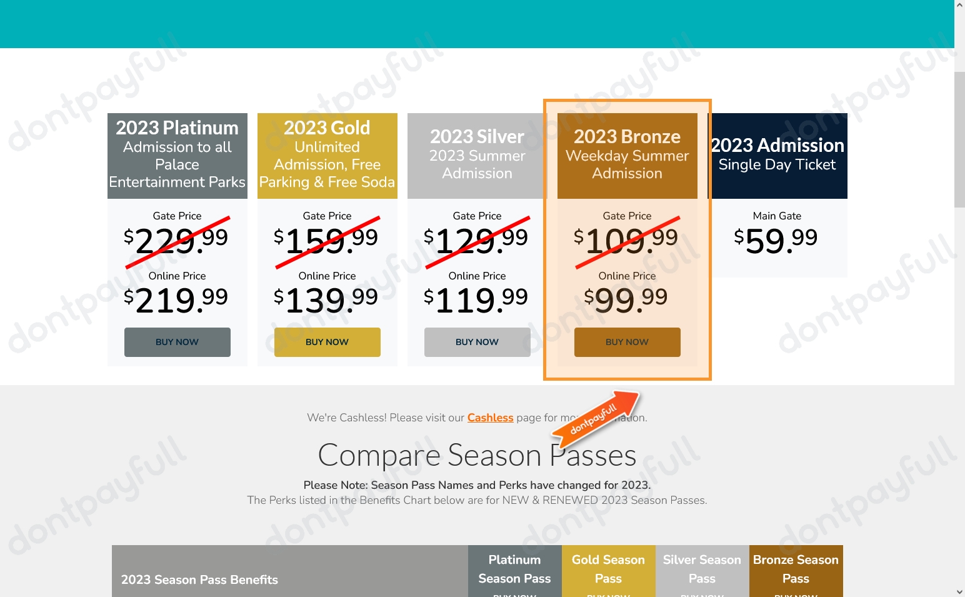Click the vertical scrollbar thumb
This screenshot has height=597, width=965.
click(x=959, y=139)
